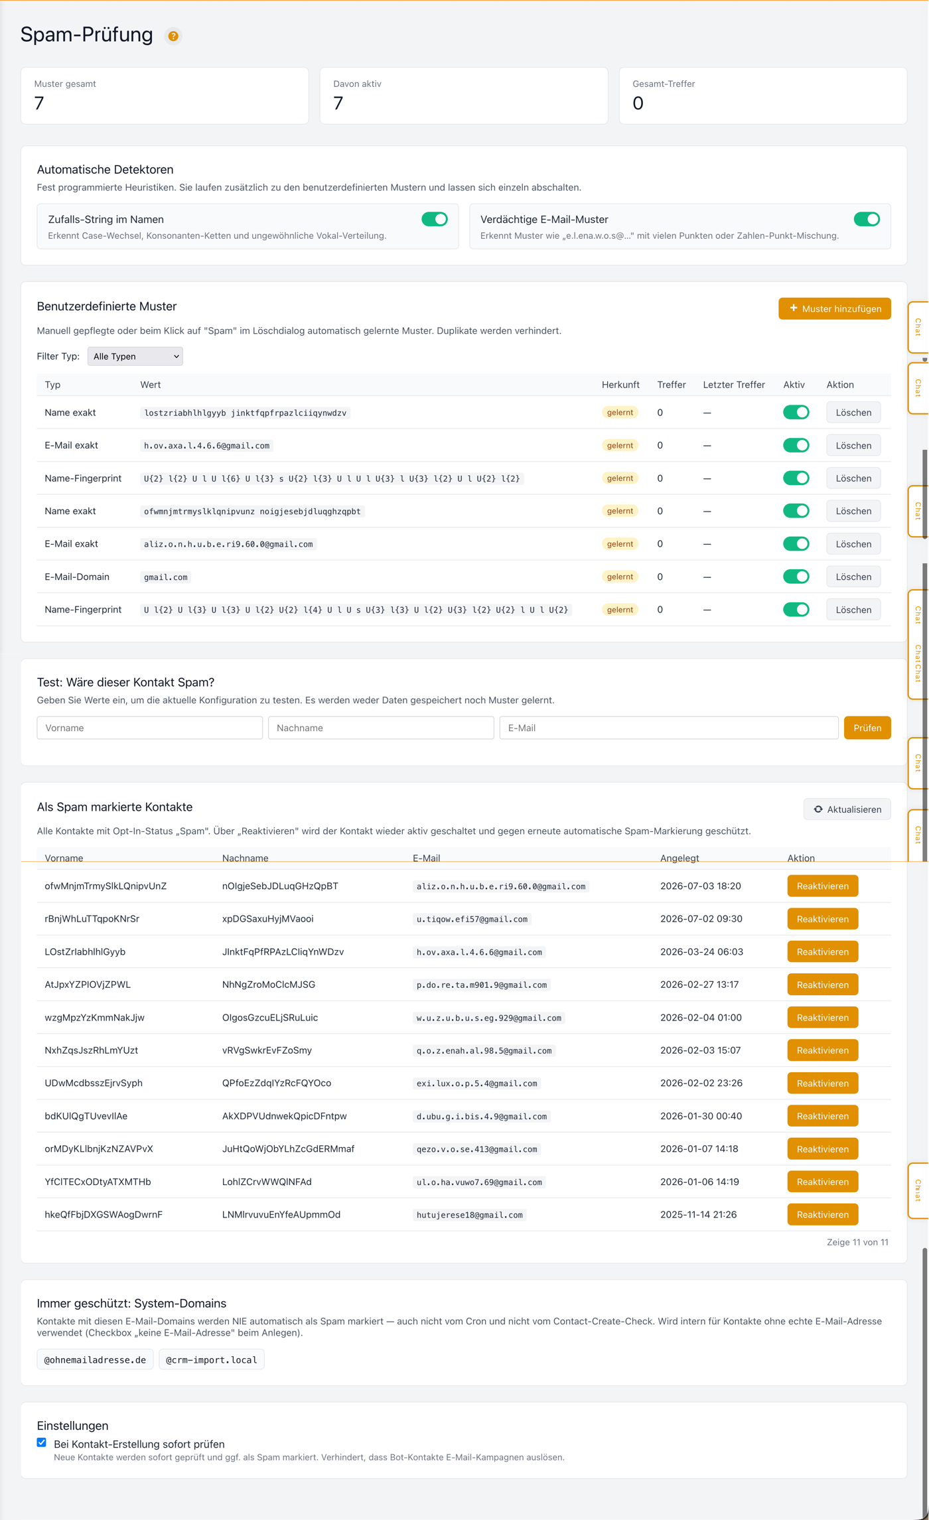Click the @crm-import.local domain chip
The image size is (929, 1520).
pos(212,1359)
